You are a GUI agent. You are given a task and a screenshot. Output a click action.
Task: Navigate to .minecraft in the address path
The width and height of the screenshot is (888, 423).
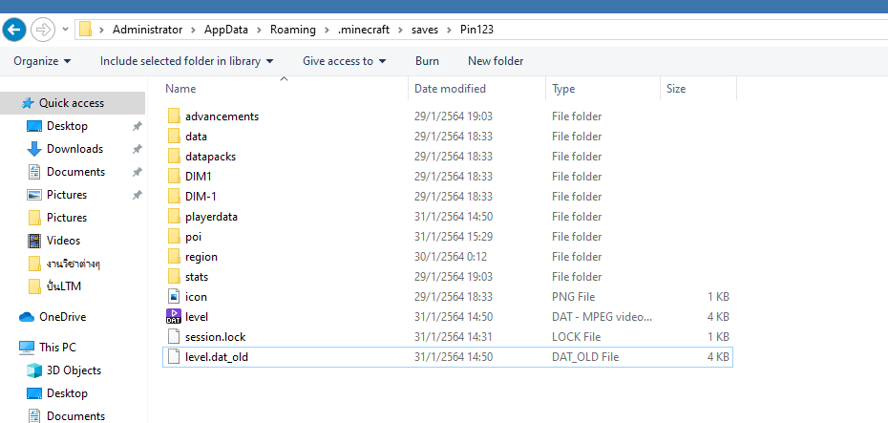pos(364,30)
